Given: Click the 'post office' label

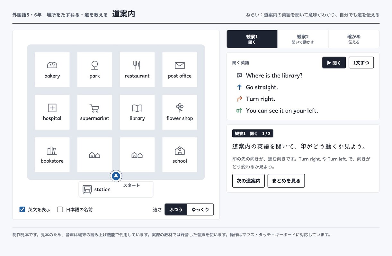Looking at the screenshot, I should [180, 76].
